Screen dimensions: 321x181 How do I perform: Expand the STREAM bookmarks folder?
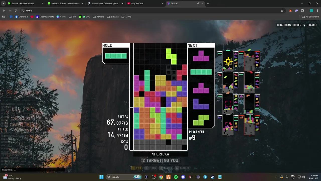click(x=113, y=17)
